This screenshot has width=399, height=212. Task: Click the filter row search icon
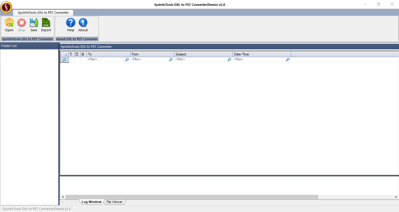65,60
